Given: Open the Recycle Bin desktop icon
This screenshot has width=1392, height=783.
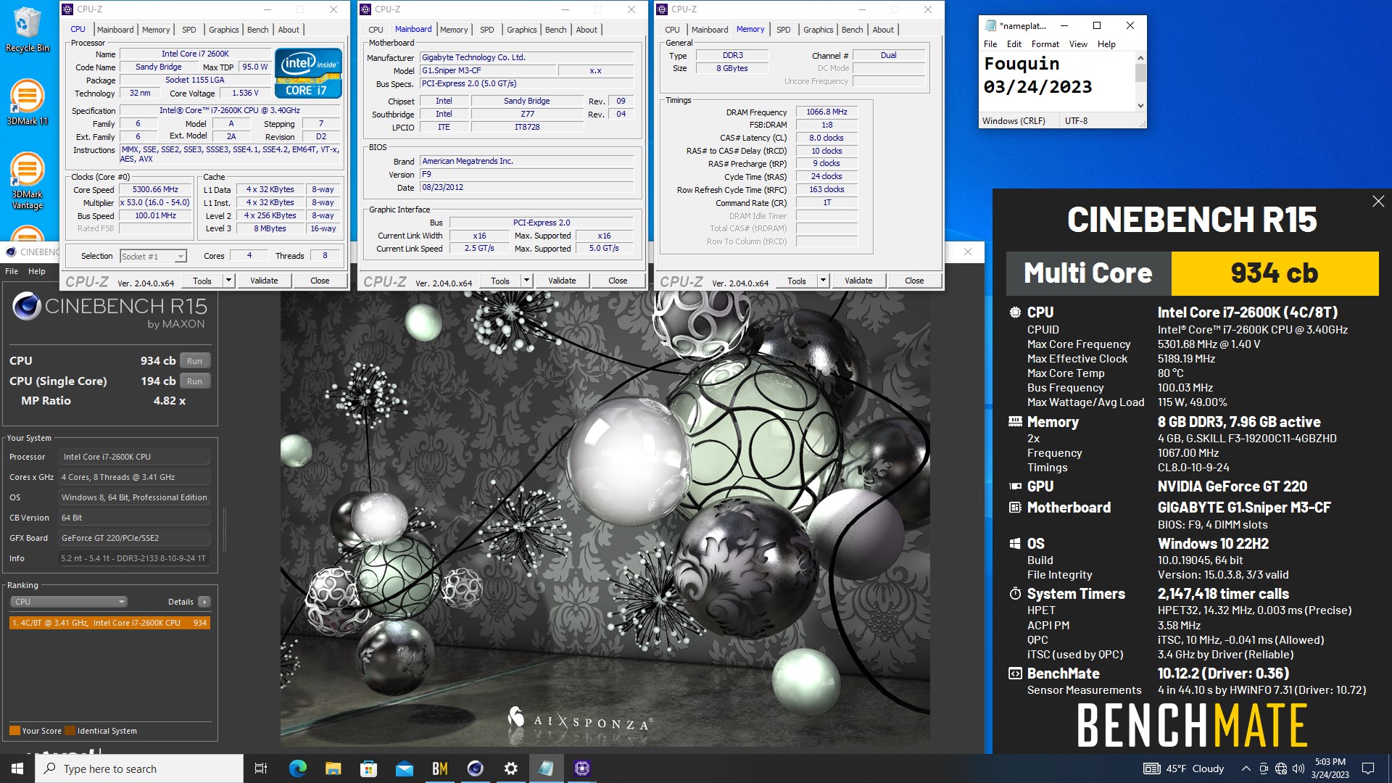Looking at the screenshot, I should click(27, 29).
